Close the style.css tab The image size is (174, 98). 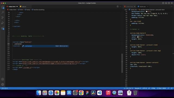point(148,7)
